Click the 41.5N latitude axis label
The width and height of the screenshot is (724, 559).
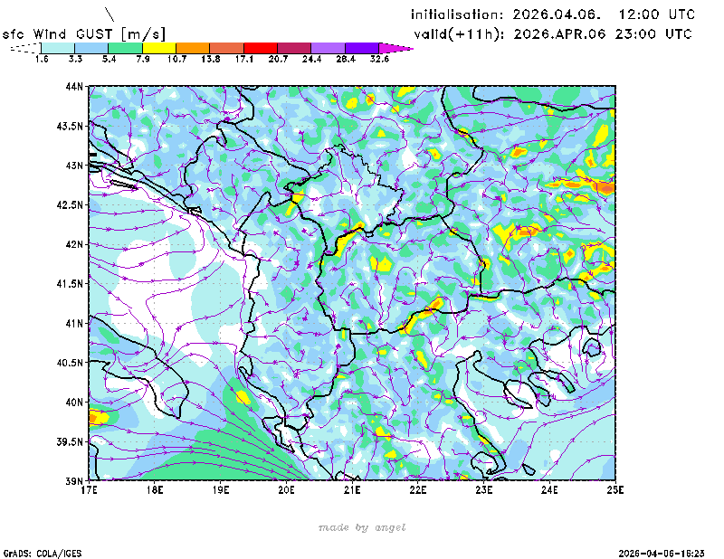click(x=71, y=284)
